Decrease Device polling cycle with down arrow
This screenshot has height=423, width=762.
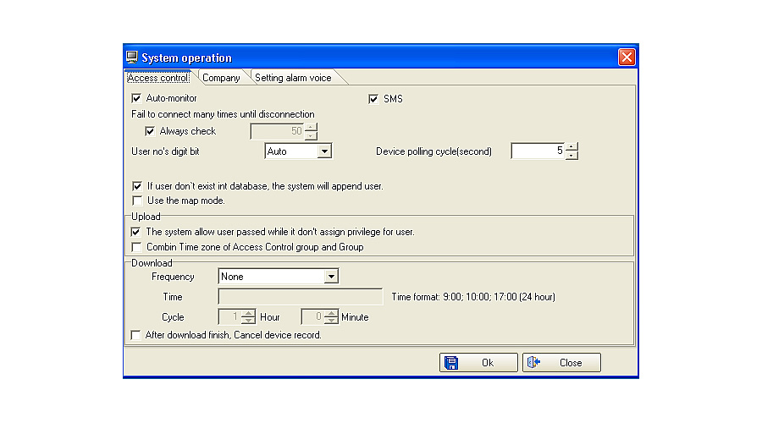[x=572, y=156]
